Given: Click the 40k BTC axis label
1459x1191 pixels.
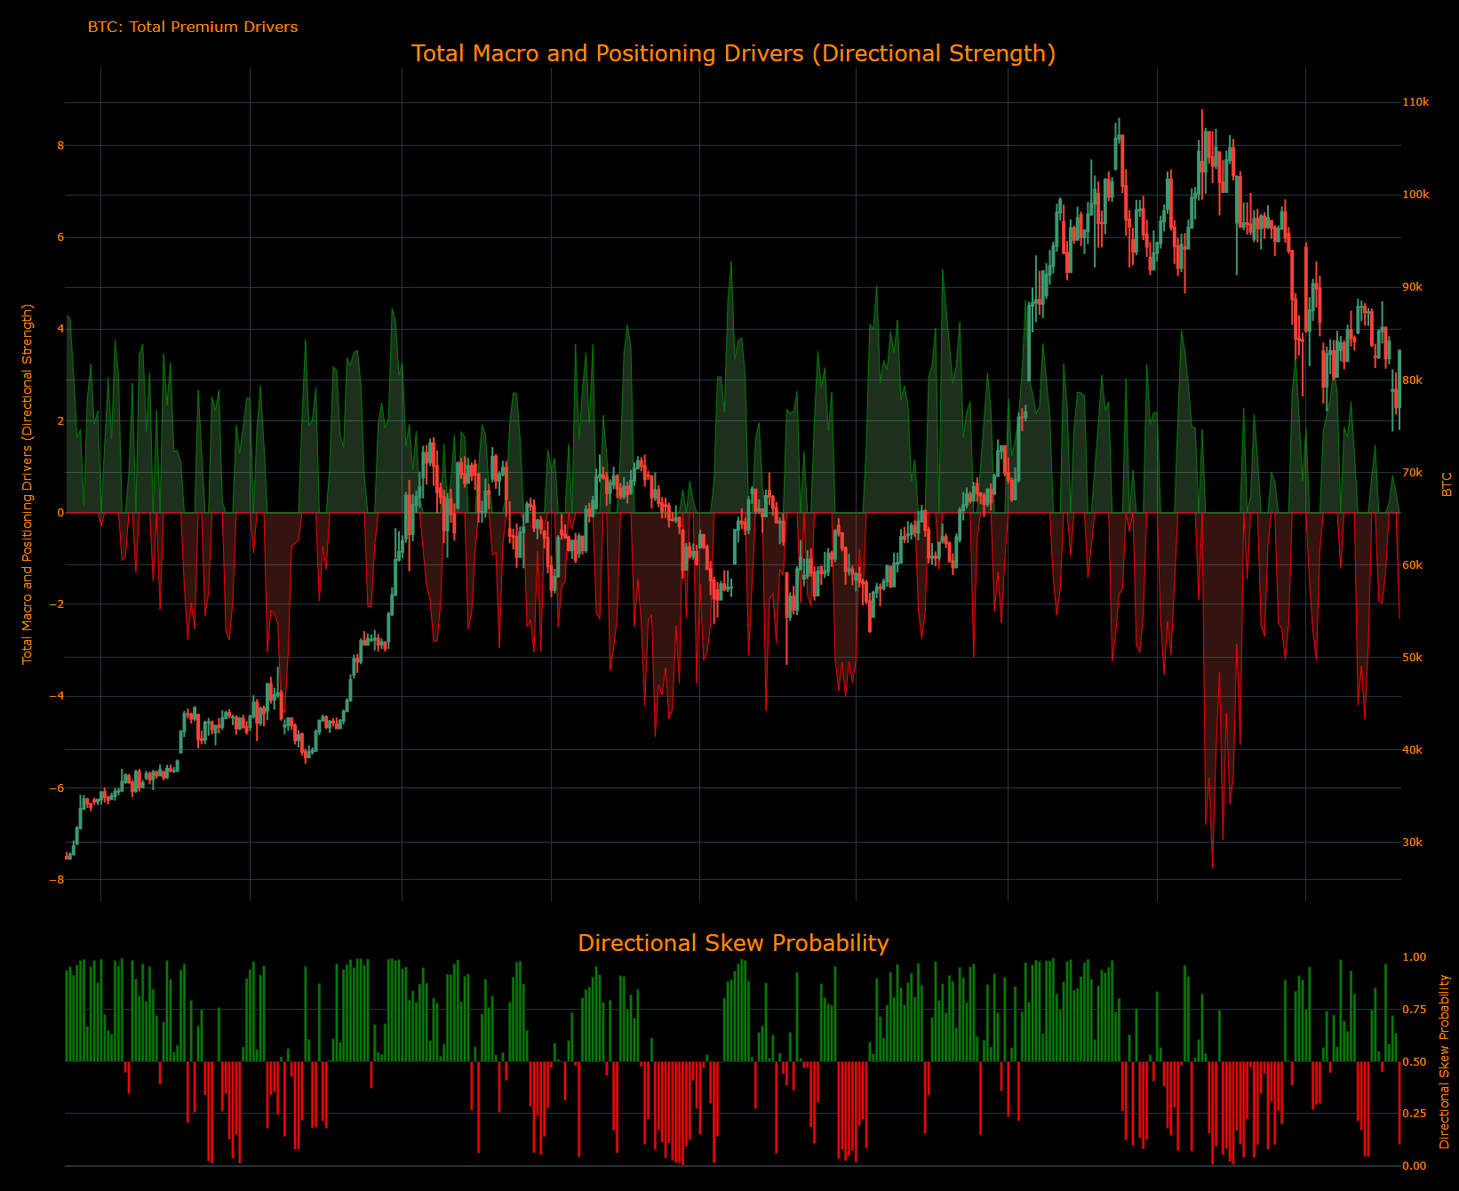Looking at the screenshot, I should (x=1413, y=750).
